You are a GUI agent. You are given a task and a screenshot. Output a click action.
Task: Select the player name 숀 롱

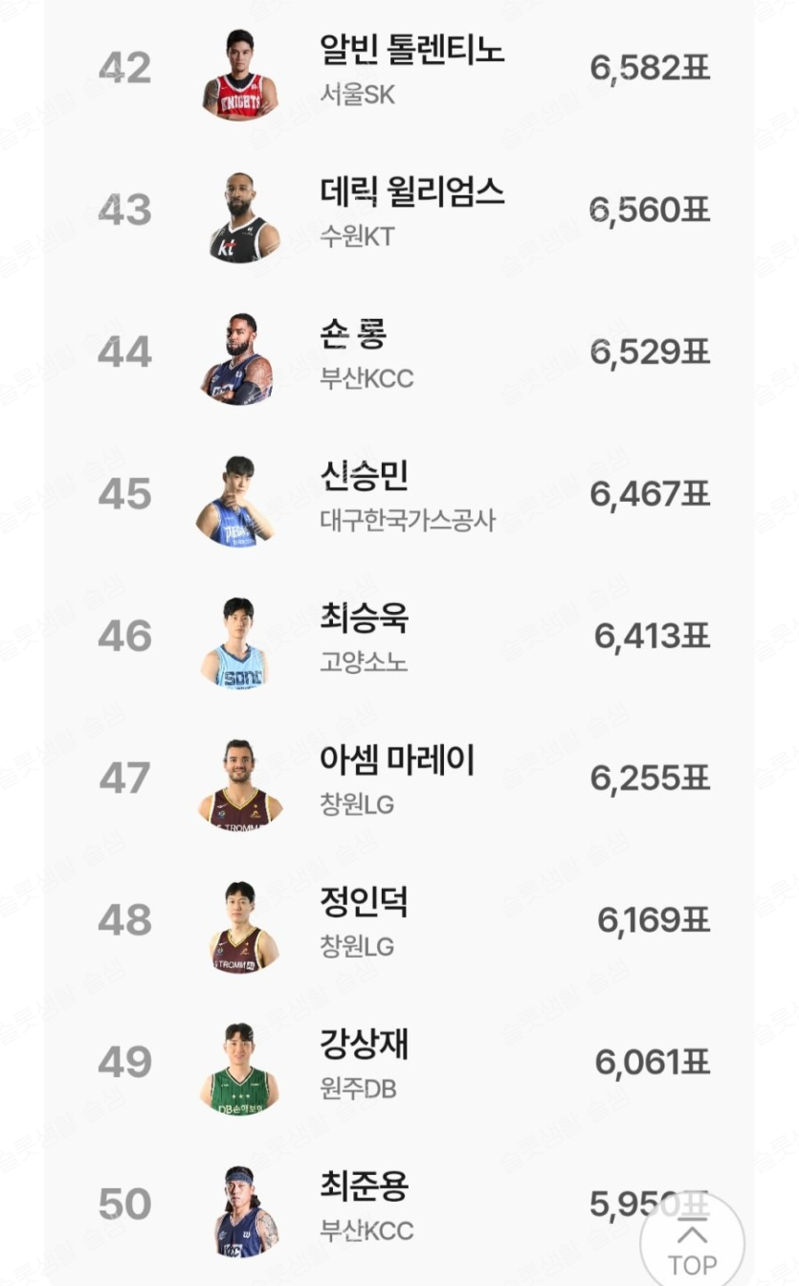pos(353,333)
